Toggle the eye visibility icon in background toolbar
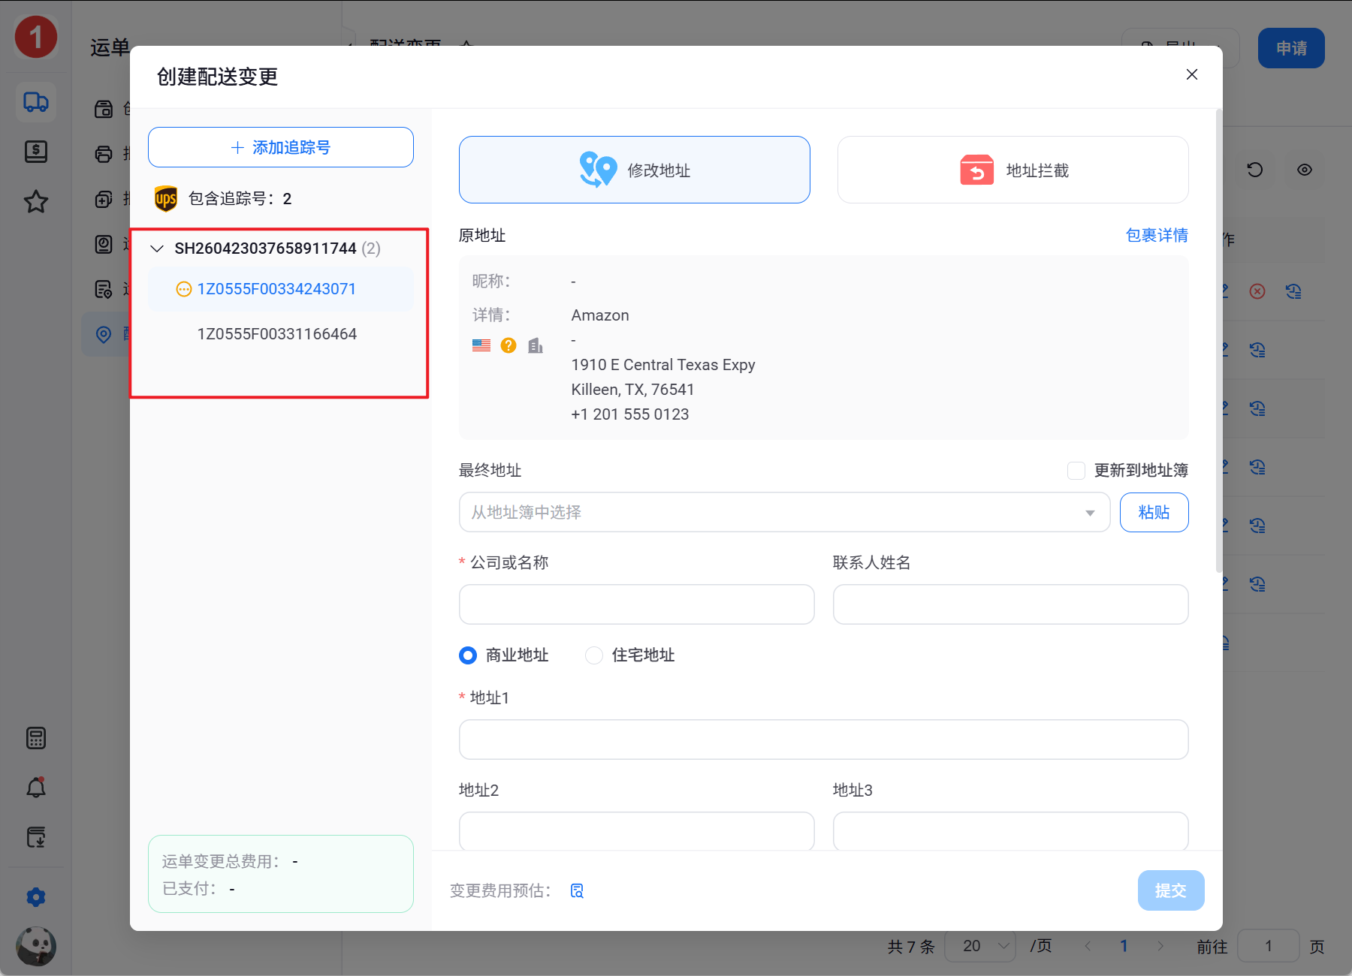 coord(1305,170)
